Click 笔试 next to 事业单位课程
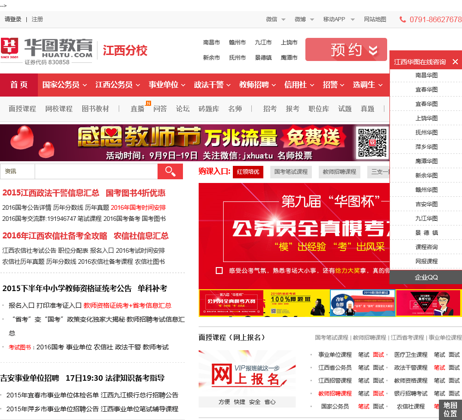This screenshot has width=462, height=420. click(364, 354)
